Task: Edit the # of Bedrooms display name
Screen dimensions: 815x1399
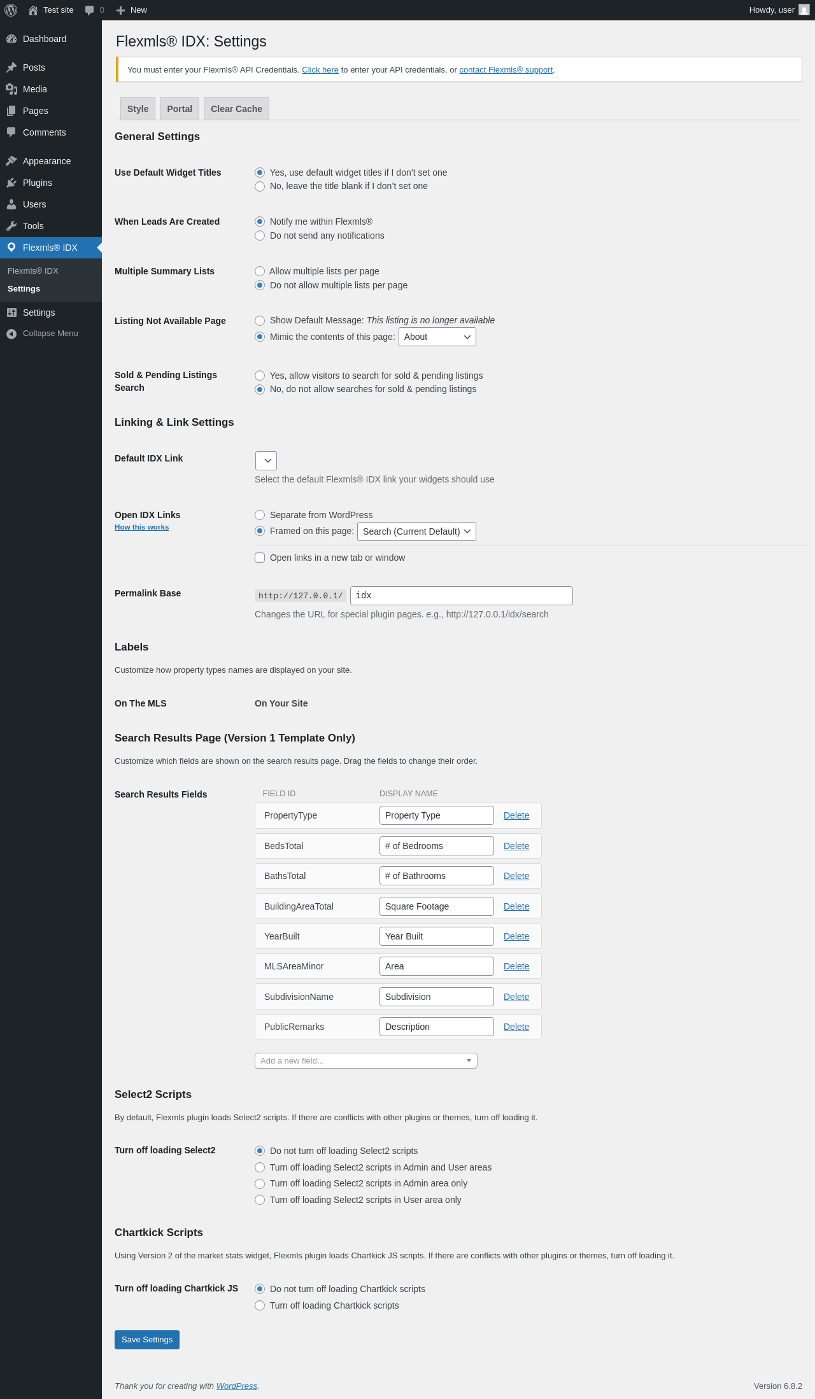Action: pyautogui.click(x=437, y=846)
